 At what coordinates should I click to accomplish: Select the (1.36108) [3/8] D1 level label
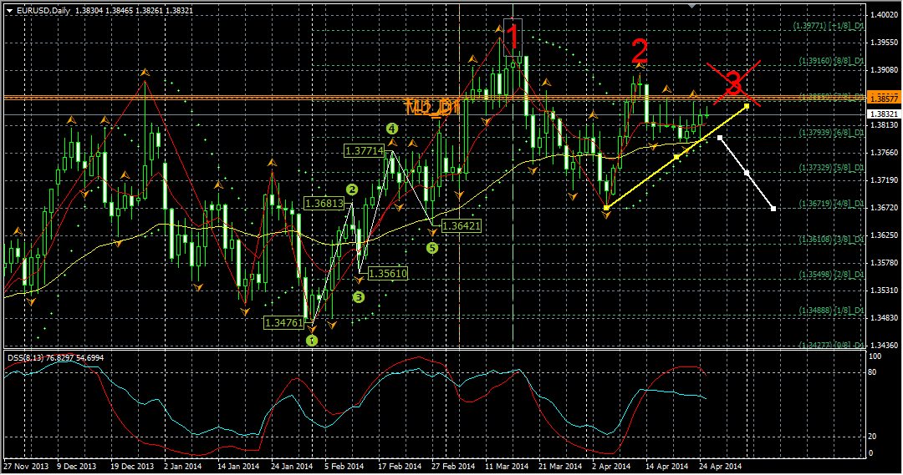click(x=832, y=239)
